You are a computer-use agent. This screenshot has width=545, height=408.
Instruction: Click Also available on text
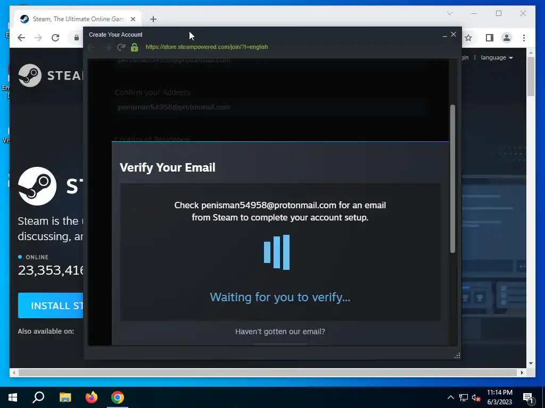(46, 331)
